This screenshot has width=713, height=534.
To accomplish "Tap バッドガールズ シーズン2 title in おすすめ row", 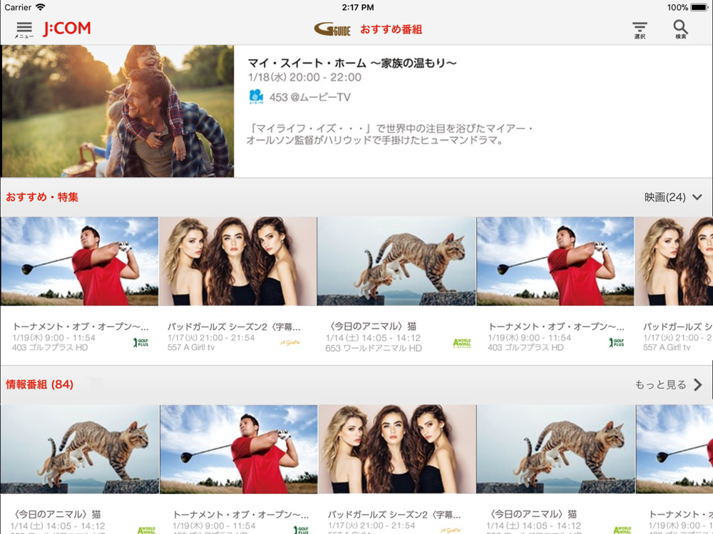I will pyautogui.click(x=234, y=327).
